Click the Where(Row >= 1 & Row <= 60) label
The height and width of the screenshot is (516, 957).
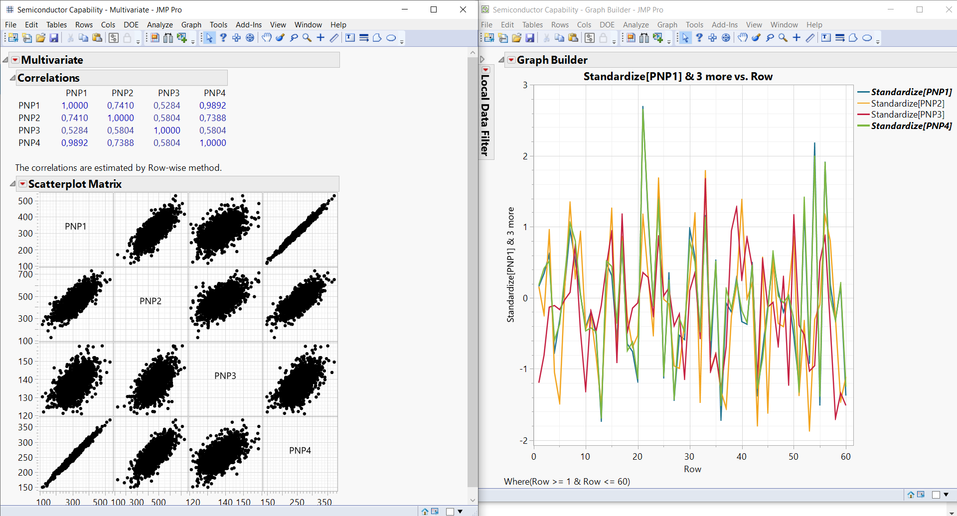566,481
